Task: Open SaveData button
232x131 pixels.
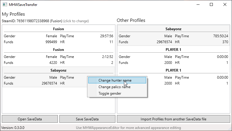Action: coord(30,119)
